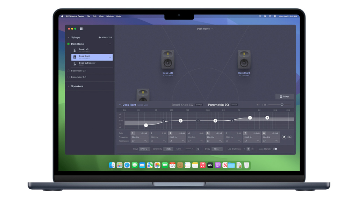Open the Window menu
The width and height of the screenshot is (358, 197).
click(110, 16)
